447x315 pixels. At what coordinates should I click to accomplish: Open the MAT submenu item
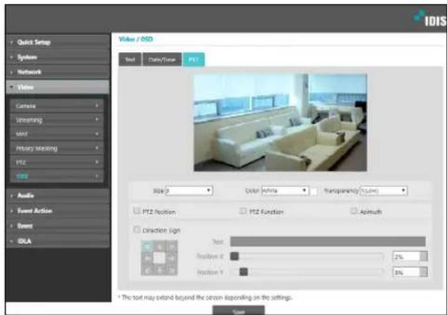tap(57, 134)
